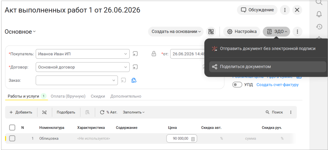Toggle the УПД switch
The height and width of the screenshot is (150, 328).
coord(237,85)
